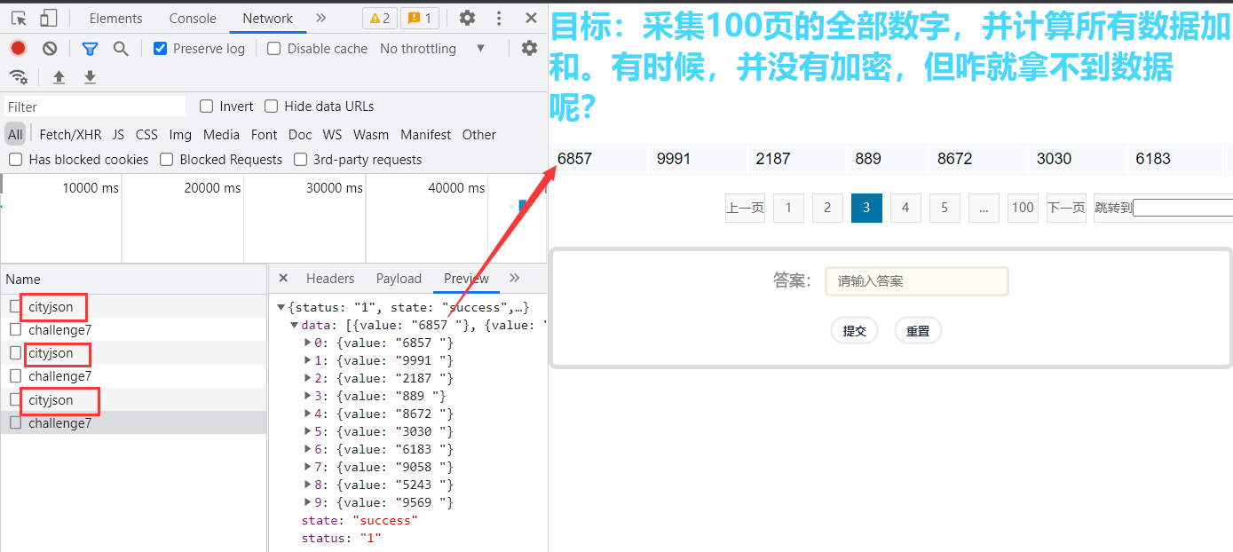1233x552 pixels.
Task: Click the import HAR upload icon
Action: click(59, 77)
